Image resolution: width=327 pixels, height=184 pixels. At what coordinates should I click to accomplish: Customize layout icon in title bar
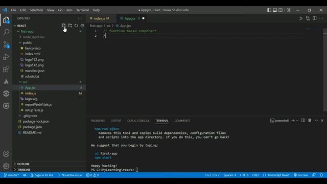(x=288, y=10)
